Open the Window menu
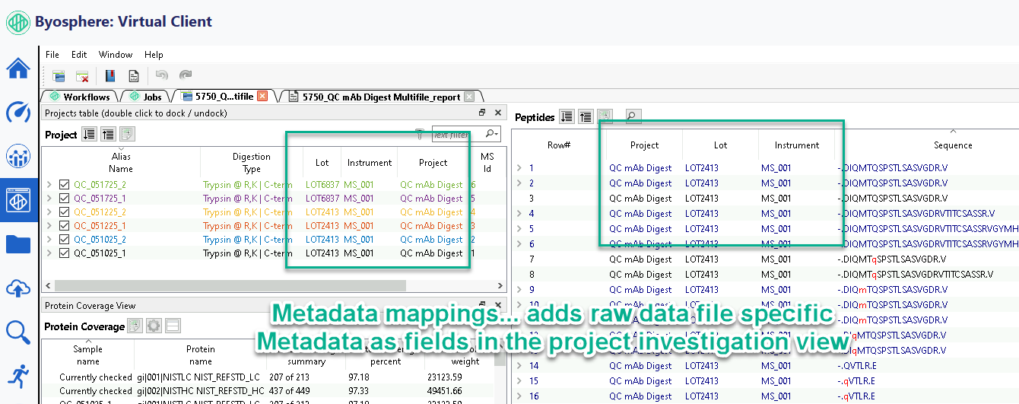This screenshot has width=1019, height=404. [x=116, y=55]
